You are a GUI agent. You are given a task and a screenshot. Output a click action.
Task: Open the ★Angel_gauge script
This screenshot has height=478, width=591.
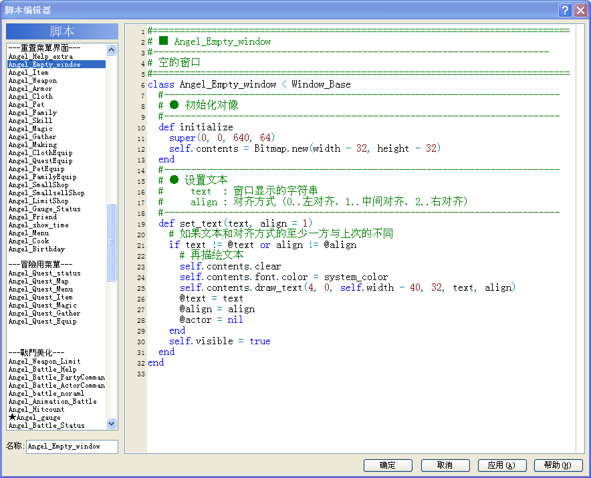(34, 417)
